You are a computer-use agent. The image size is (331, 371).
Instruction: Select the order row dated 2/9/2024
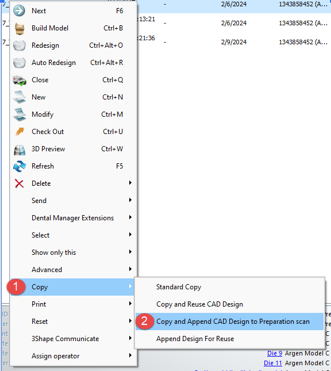click(234, 42)
